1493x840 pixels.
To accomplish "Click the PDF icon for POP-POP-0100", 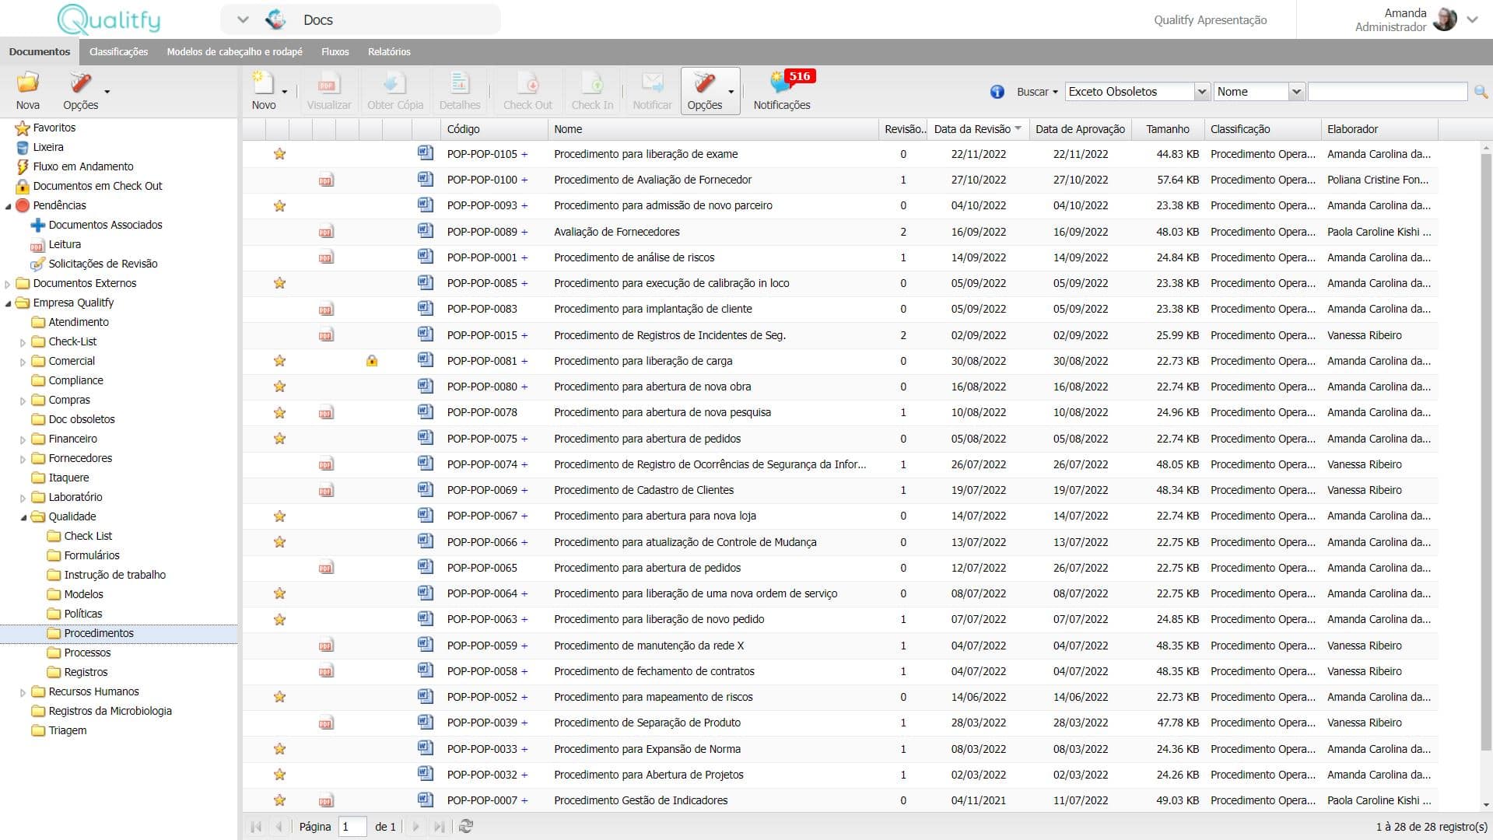I will click(326, 180).
